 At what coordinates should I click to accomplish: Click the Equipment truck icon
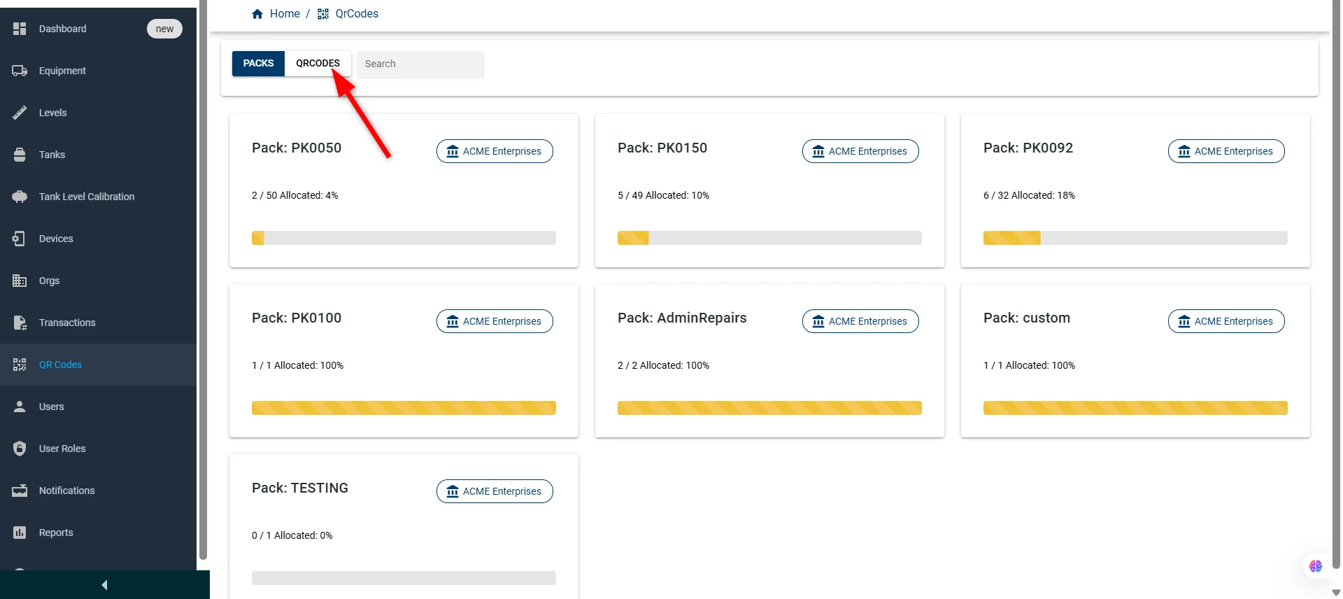tap(20, 71)
